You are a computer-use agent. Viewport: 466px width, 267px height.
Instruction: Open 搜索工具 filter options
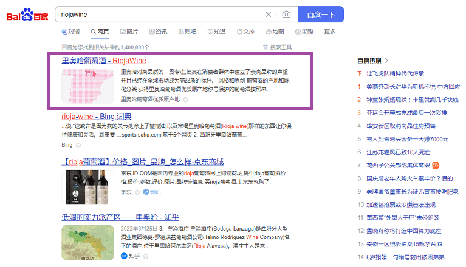point(277,47)
